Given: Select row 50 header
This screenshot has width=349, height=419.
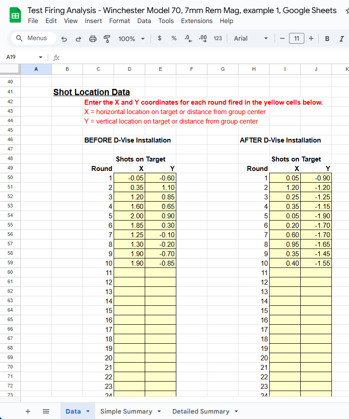Looking at the screenshot, I should click(10, 178).
